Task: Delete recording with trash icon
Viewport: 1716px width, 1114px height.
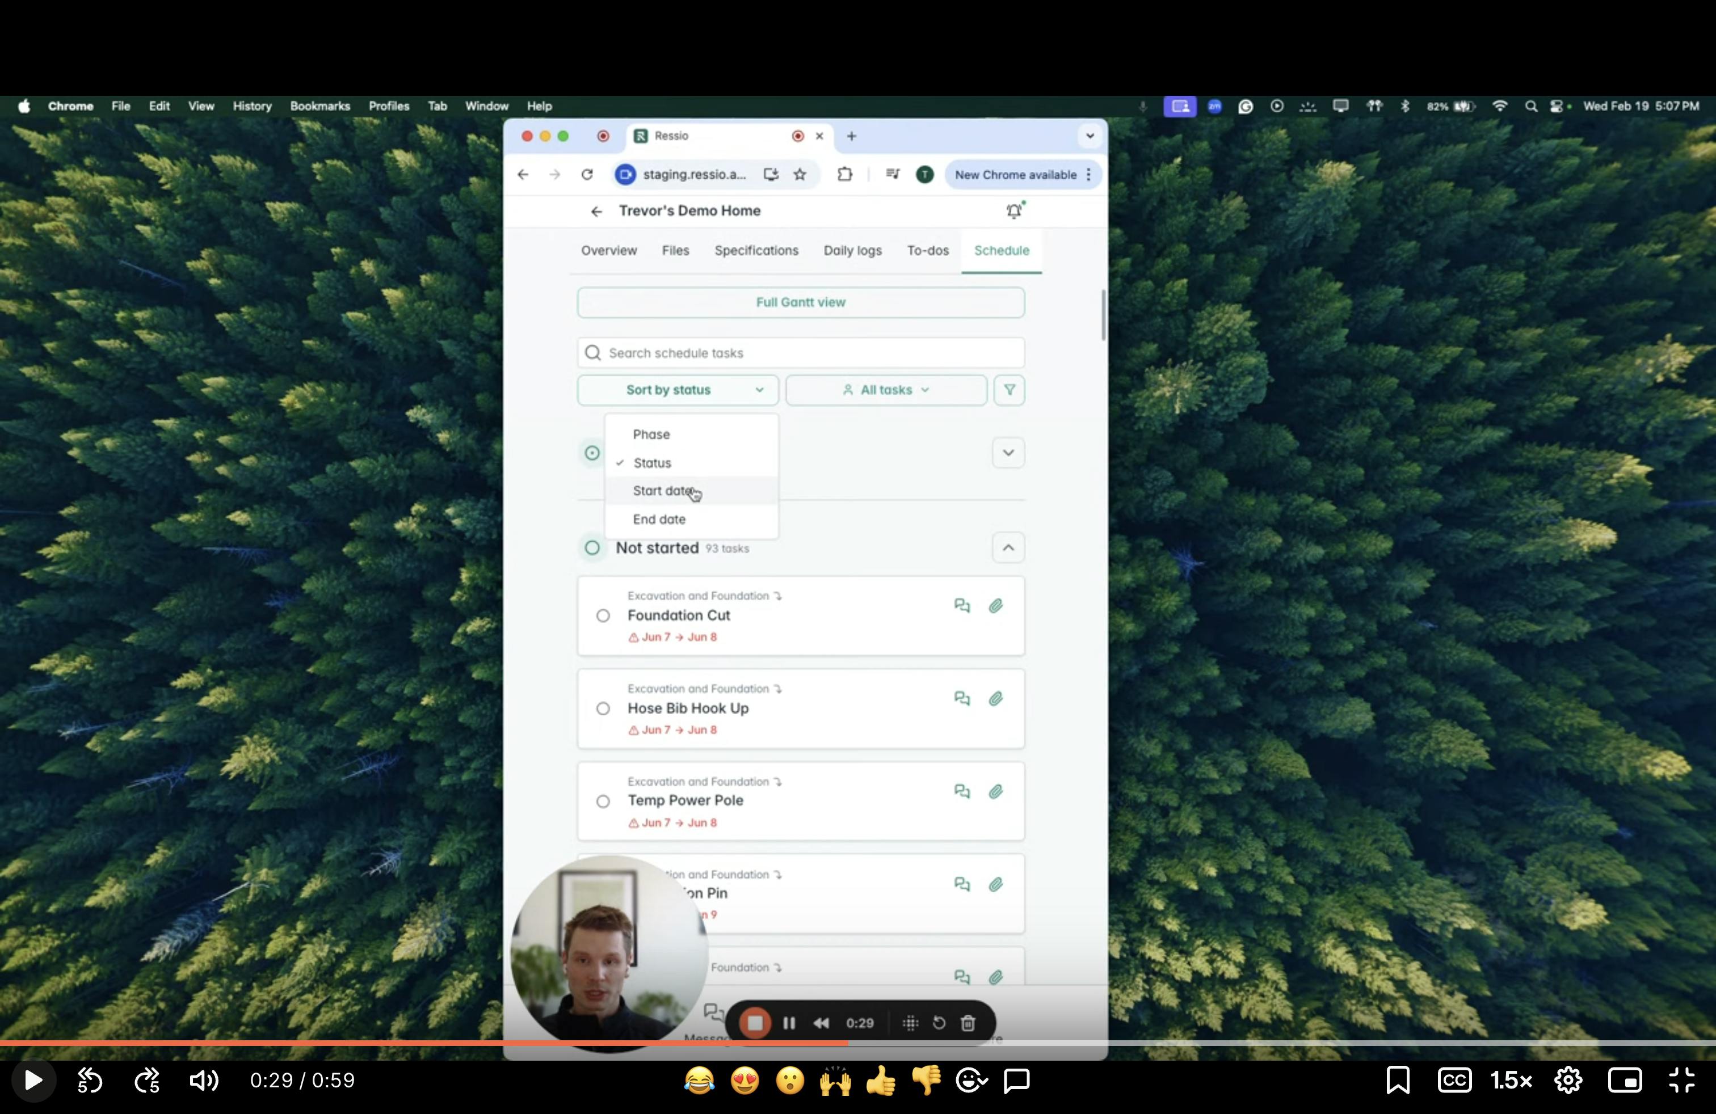Action: 968,1023
